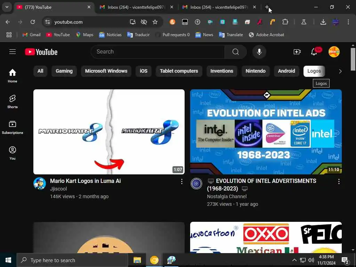Open Translate bookmark
This screenshot has width=356, height=267.
pyautogui.click(x=231, y=35)
